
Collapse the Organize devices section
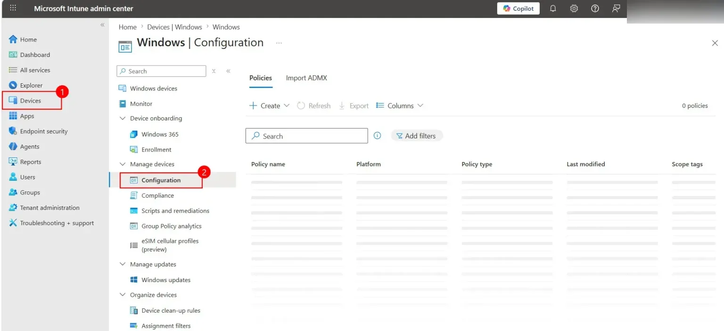(x=123, y=295)
